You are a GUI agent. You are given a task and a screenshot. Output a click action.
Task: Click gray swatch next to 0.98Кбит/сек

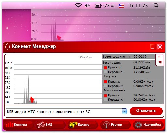(x=105, y=86)
